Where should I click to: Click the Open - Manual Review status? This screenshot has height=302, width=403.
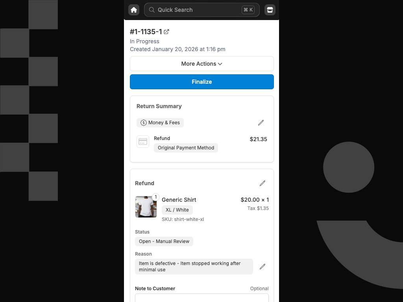[x=164, y=241]
